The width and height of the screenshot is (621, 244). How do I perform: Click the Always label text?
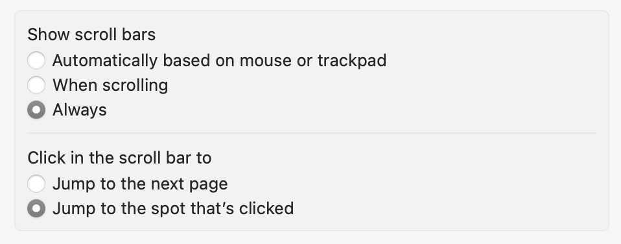(x=80, y=110)
